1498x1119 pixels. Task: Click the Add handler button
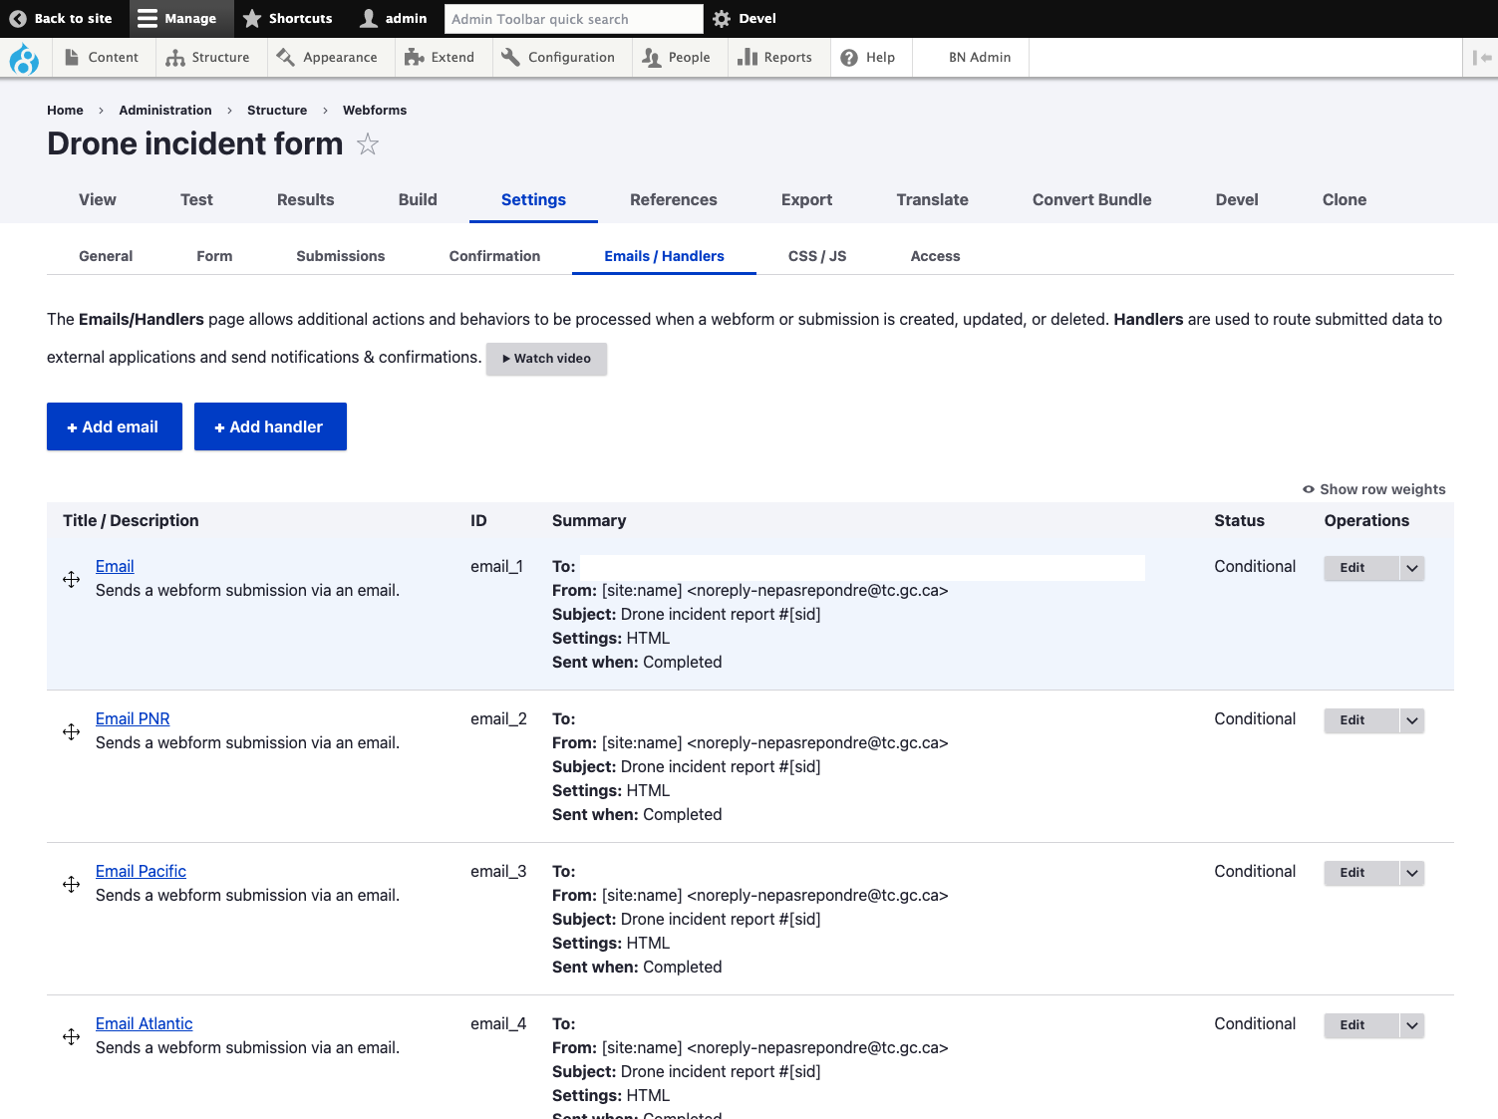click(270, 426)
